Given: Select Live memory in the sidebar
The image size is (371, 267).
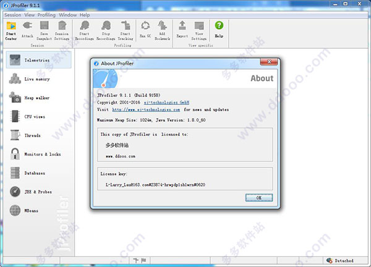Looking at the screenshot, I should (38, 79).
